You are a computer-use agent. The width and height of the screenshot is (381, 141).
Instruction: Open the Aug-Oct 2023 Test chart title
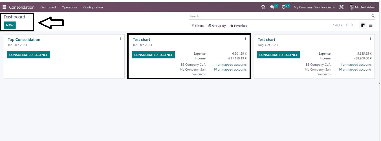click(267, 40)
